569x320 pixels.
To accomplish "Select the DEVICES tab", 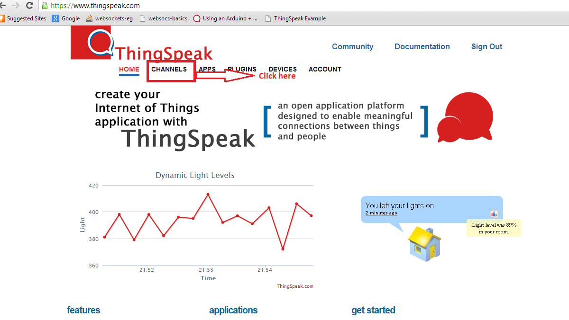I will click(x=282, y=69).
